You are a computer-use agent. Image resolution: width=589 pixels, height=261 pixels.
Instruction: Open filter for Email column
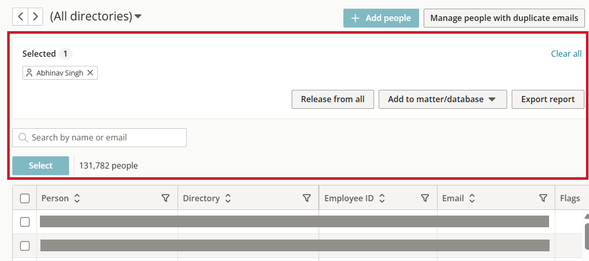543,198
